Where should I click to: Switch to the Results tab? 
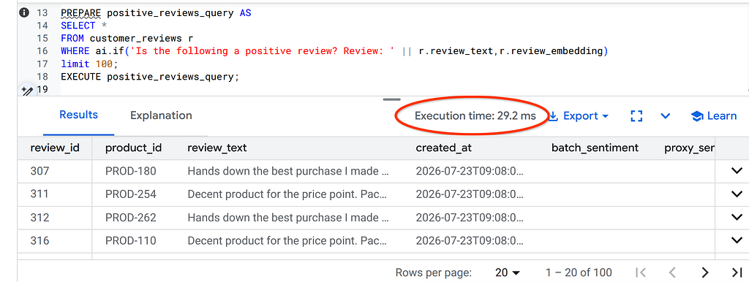coord(78,115)
